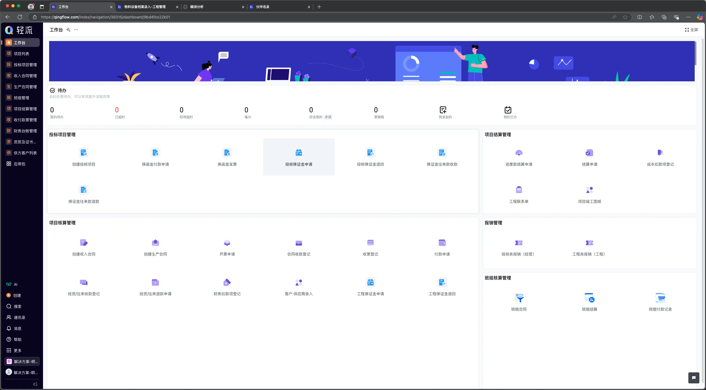
Task: Open 应用包 in sidebar
Action: tap(19, 164)
